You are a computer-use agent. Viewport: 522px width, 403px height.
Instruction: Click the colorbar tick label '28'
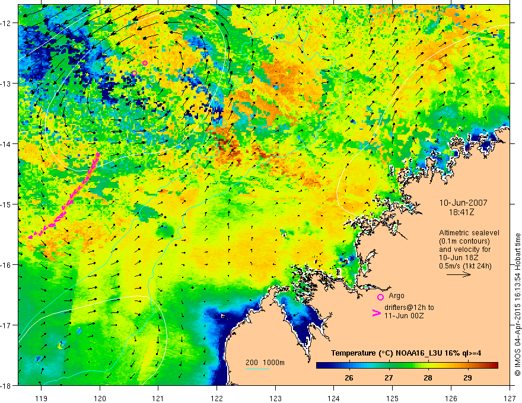[x=428, y=378]
